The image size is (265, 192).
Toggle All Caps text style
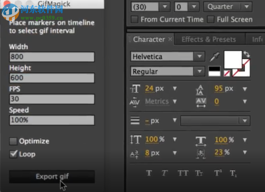183,173
